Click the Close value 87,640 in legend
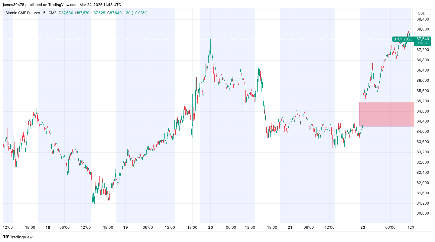 coord(116,13)
